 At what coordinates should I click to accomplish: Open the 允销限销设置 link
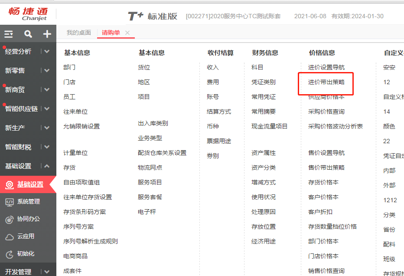point(81,126)
